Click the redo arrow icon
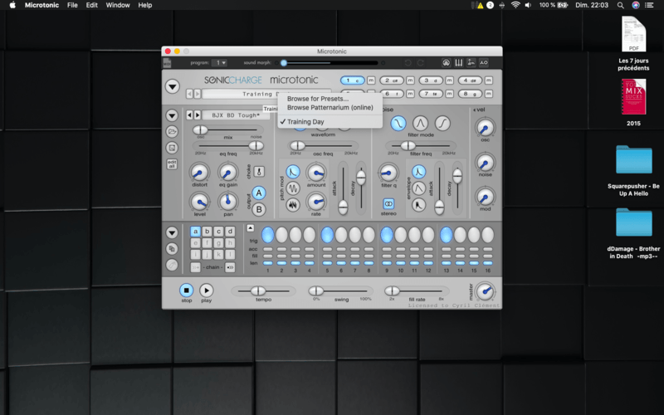The width and height of the screenshot is (664, 415). point(421,63)
